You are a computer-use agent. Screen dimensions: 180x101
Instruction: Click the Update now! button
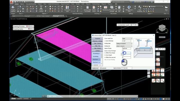[x=95, y=68]
